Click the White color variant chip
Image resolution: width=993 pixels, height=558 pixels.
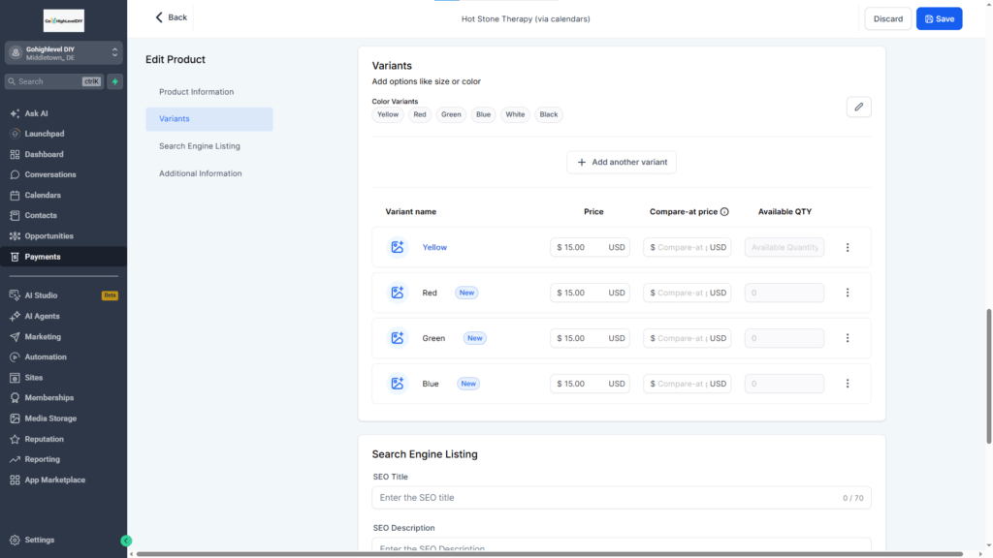click(x=515, y=114)
